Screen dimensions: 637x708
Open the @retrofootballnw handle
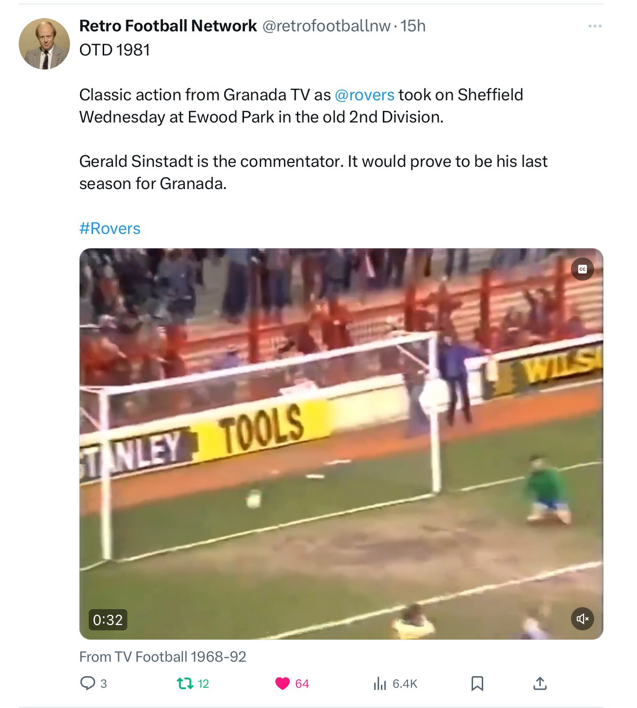[326, 26]
